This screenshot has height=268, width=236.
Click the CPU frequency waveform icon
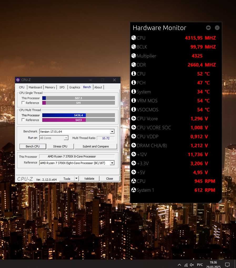(134, 38)
